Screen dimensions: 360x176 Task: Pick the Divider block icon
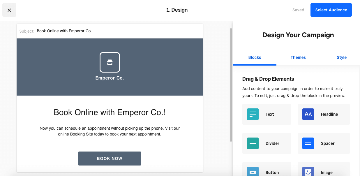click(253, 143)
